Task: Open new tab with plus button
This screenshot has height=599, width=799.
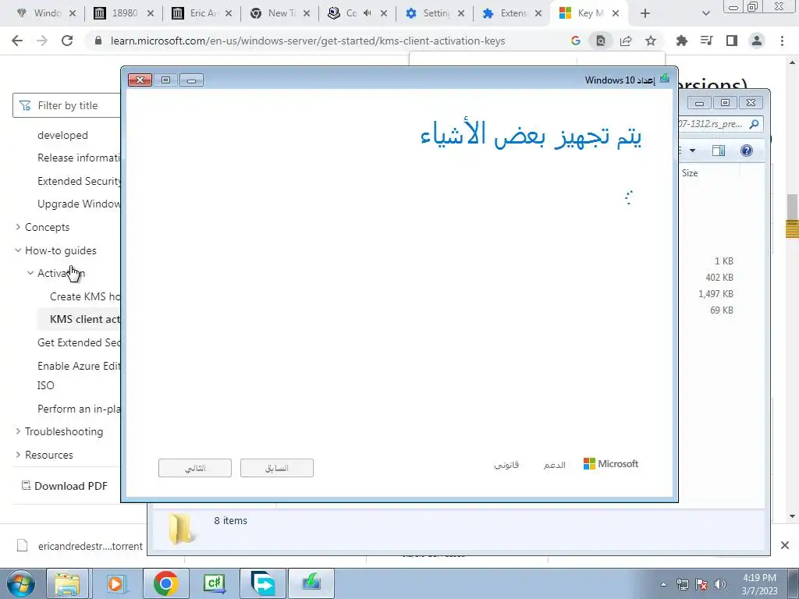Action: tap(645, 14)
